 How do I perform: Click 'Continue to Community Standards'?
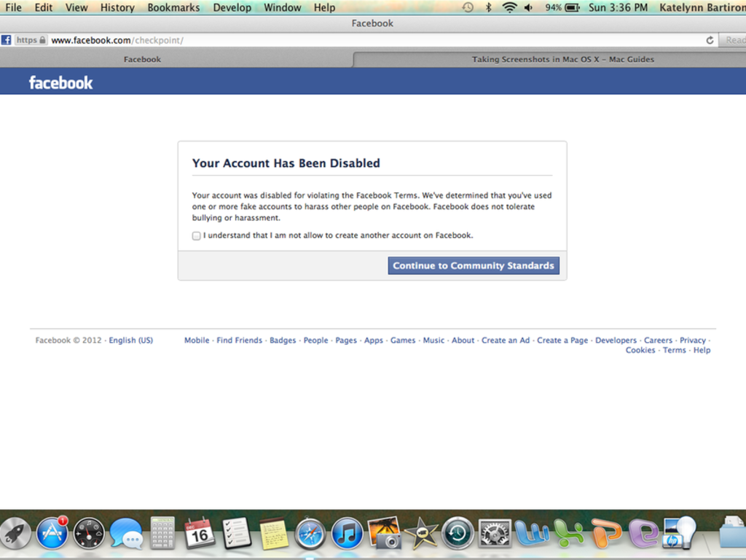pyautogui.click(x=473, y=265)
